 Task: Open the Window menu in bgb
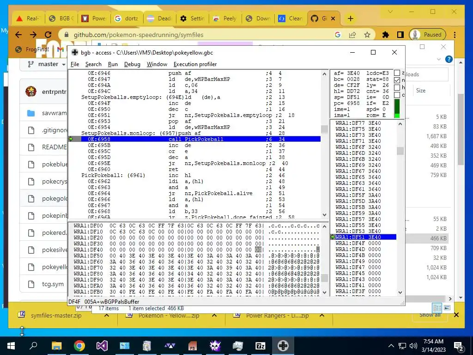point(157,64)
